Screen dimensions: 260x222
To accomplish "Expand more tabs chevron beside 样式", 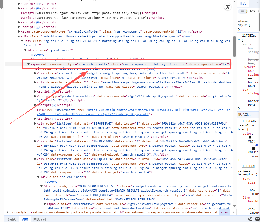I will pos(258,3).
